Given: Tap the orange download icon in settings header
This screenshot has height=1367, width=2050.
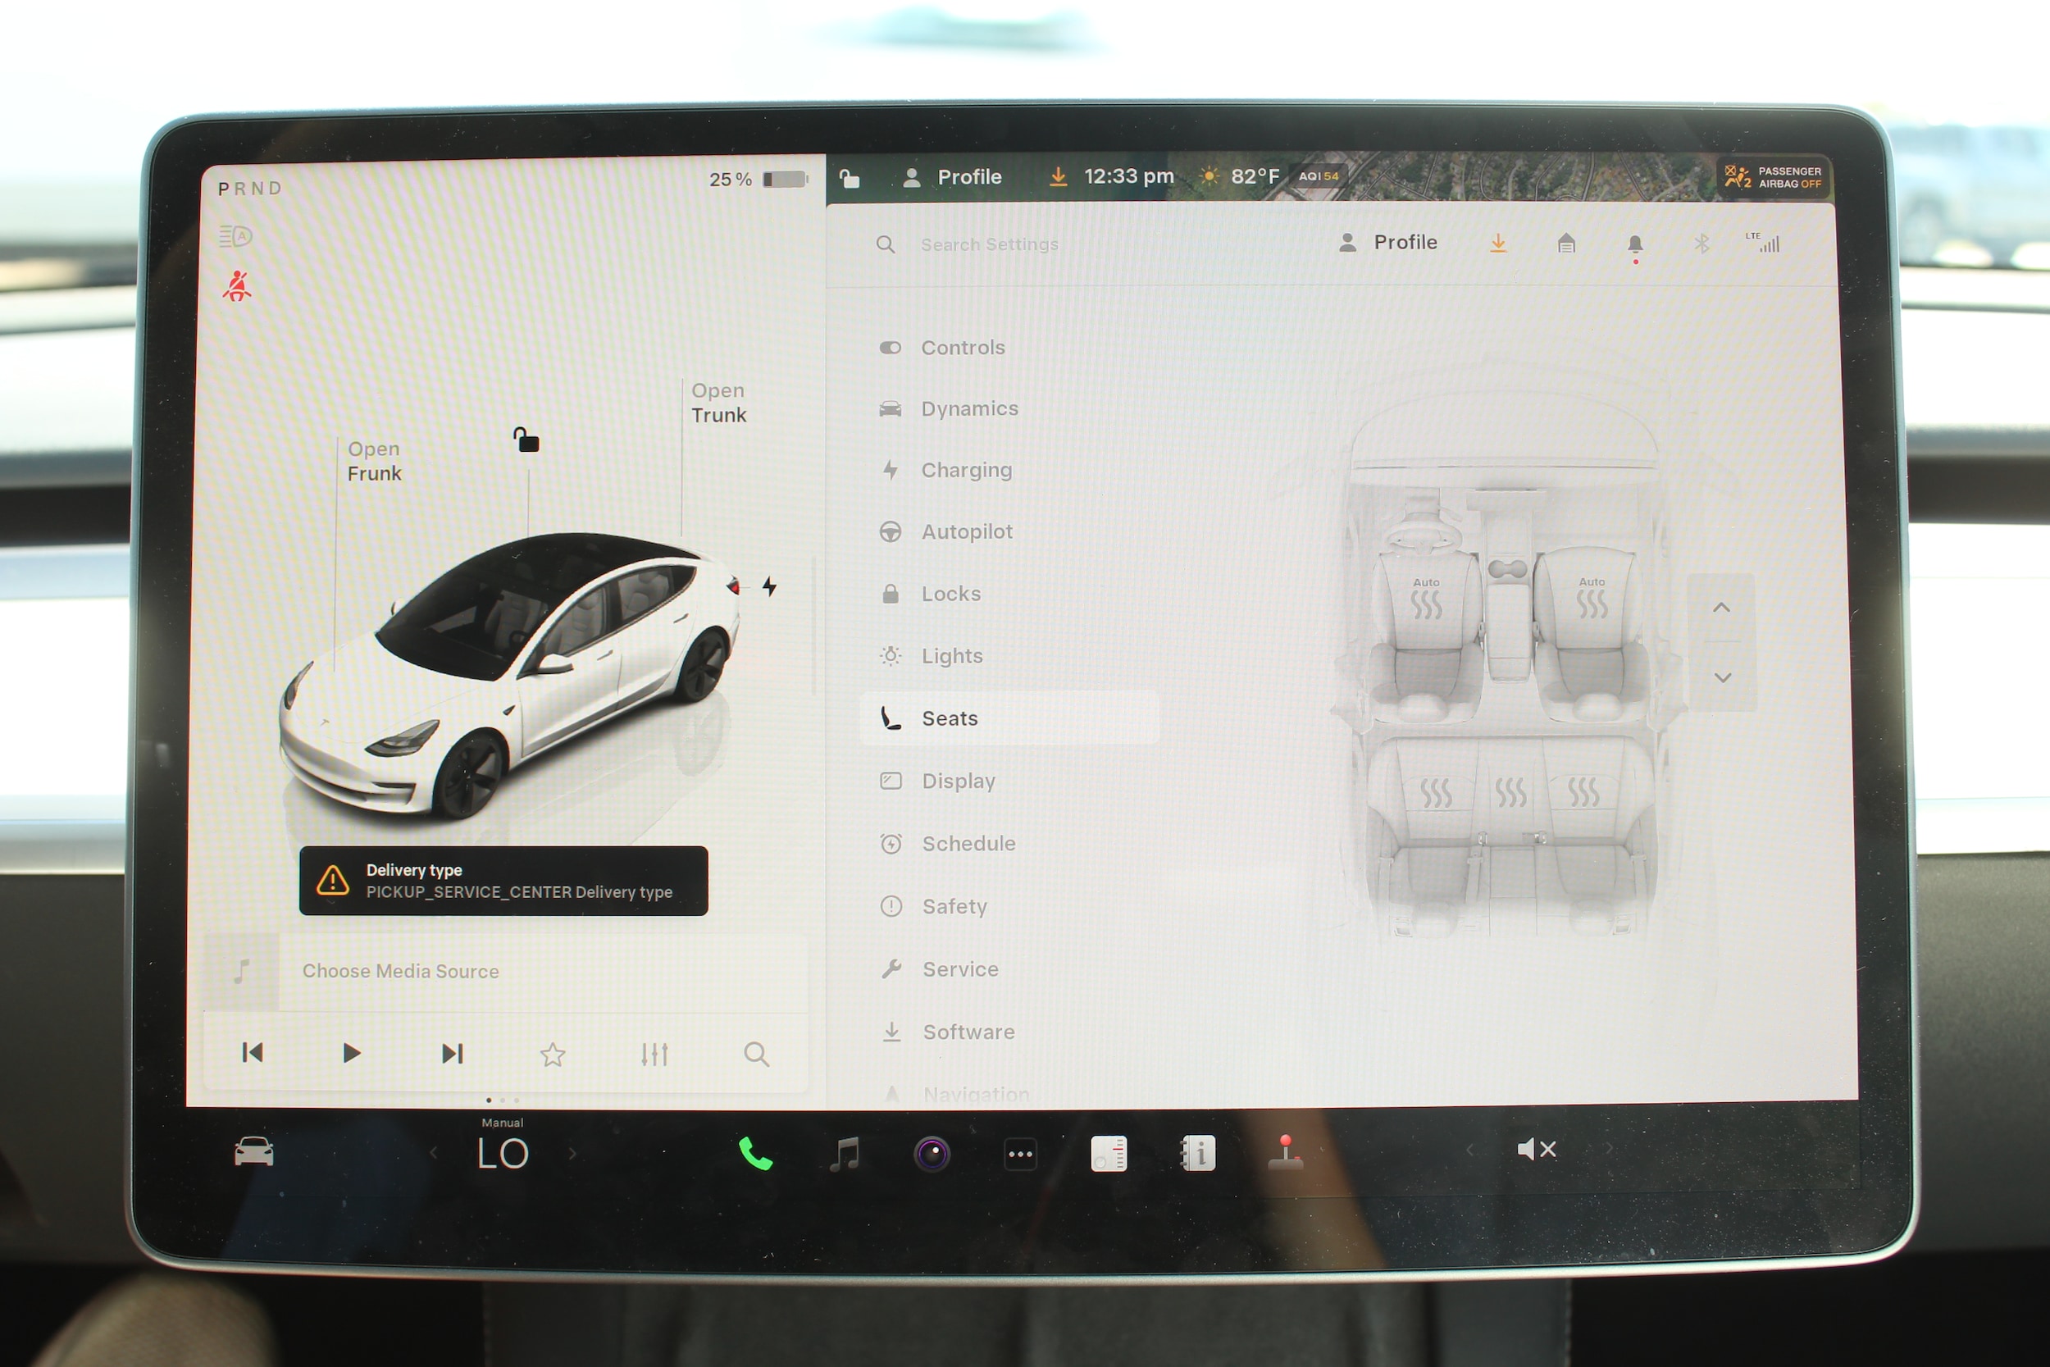Looking at the screenshot, I should point(1497,244).
